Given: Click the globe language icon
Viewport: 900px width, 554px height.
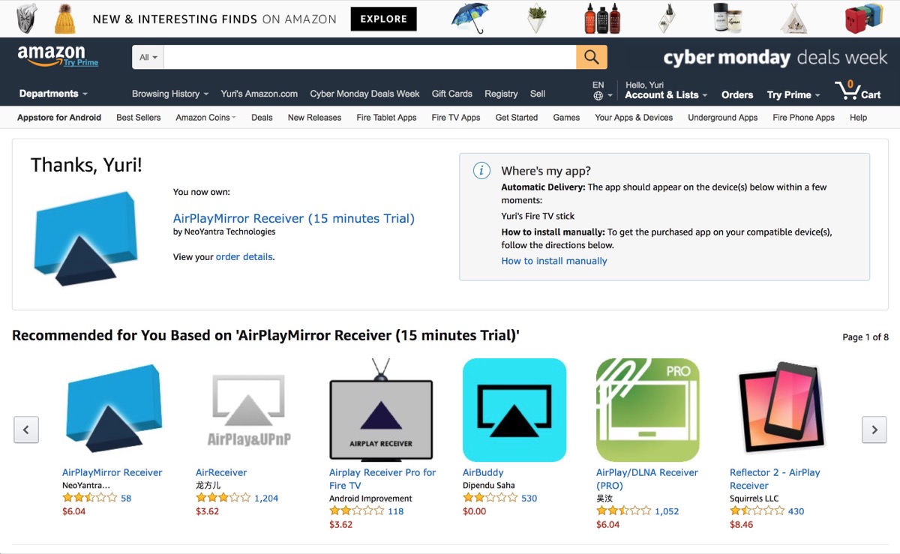Looking at the screenshot, I should point(598,96).
